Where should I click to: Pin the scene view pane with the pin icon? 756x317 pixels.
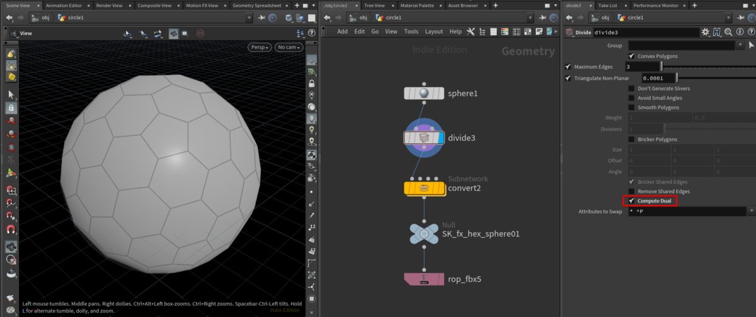[261, 18]
